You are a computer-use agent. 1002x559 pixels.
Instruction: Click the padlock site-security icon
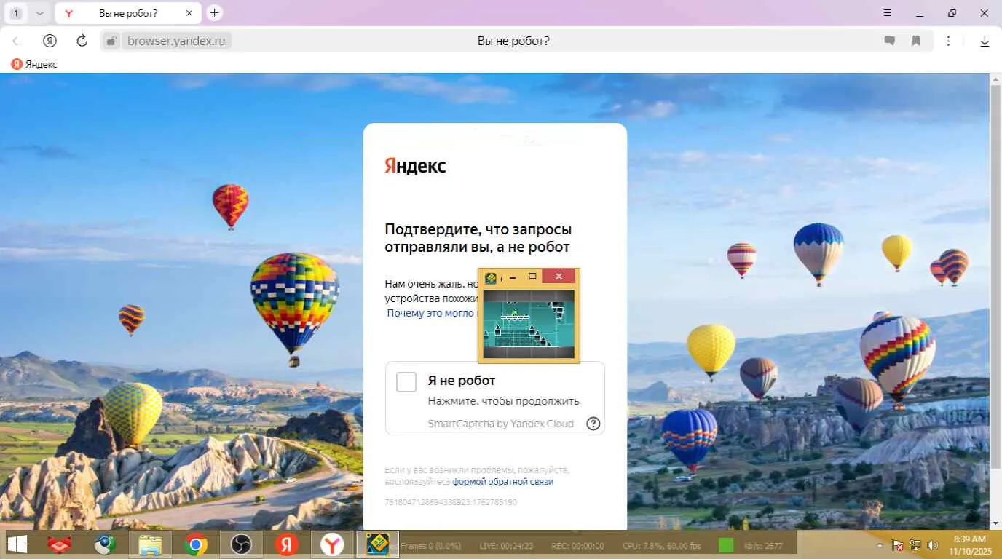111,41
